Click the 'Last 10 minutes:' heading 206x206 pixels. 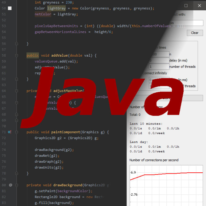coord(146,124)
